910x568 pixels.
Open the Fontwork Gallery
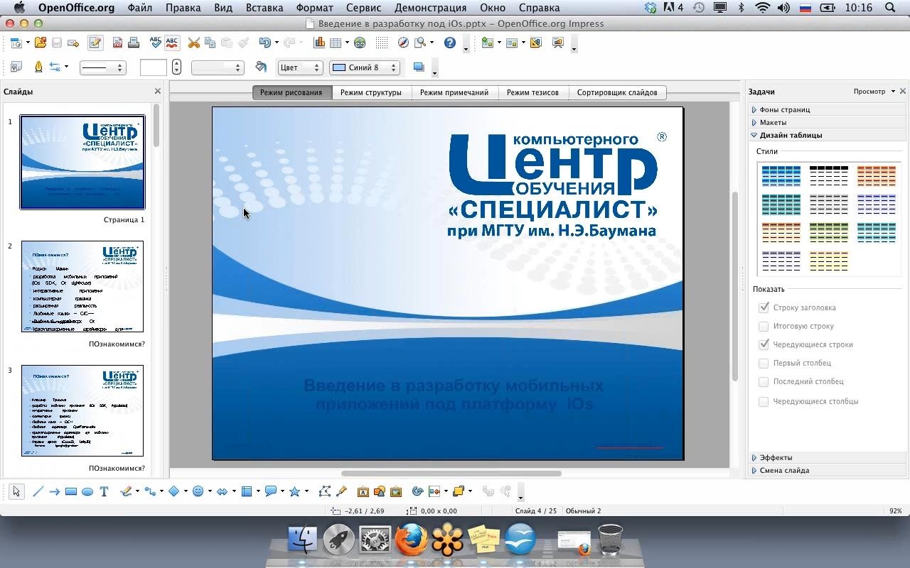point(363,491)
